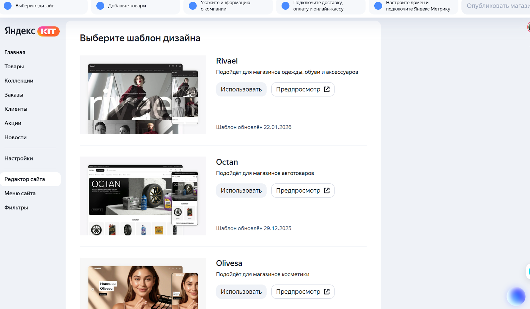The image size is (530, 309).
Task: Open the Rivael template preview
Action: (x=302, y=90)
